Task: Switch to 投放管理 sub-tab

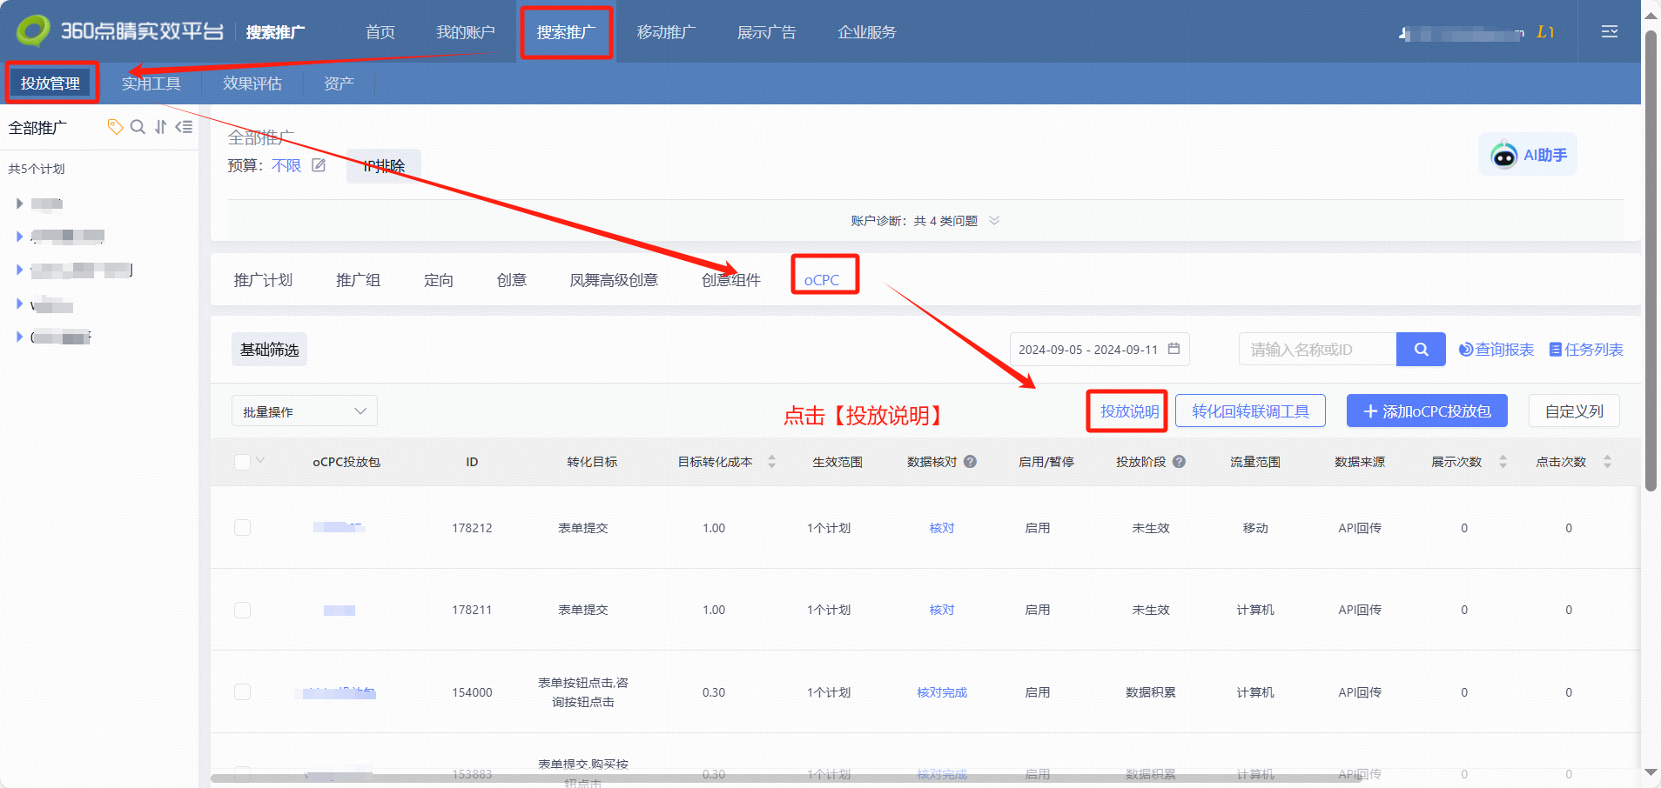Action: [50, 83]
